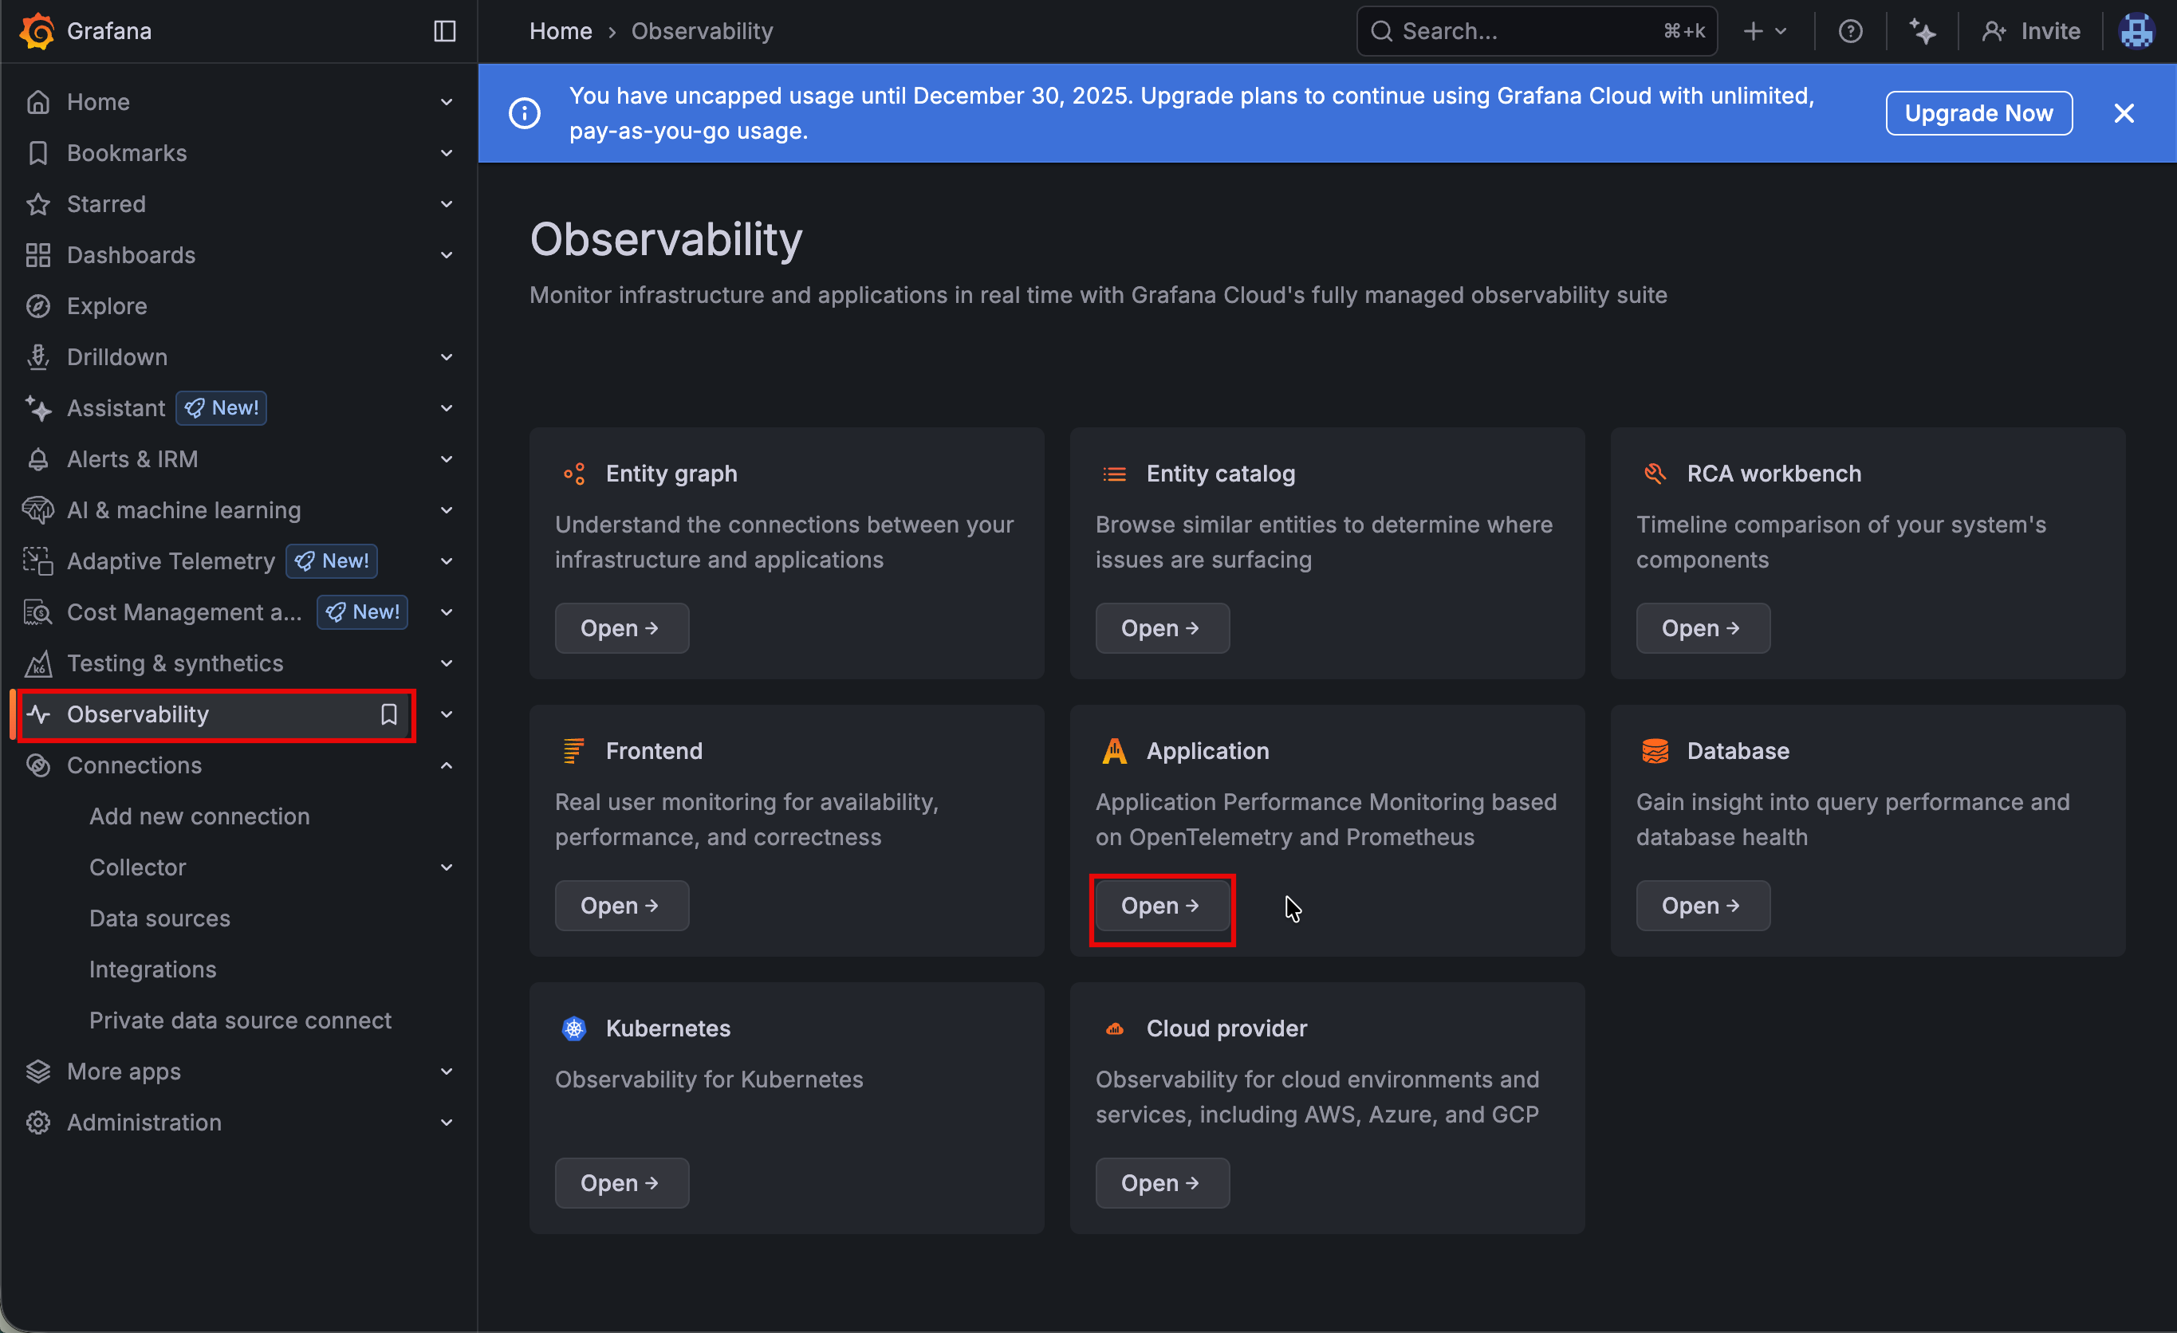Expand the Dashboards section chevron
2177x1333 pixels.
[447, 255]
